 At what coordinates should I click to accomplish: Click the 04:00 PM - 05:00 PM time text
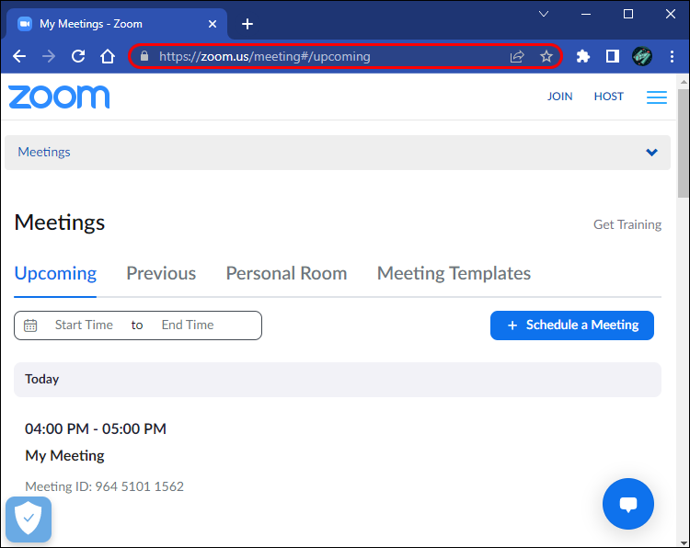(x=96, y=428)
